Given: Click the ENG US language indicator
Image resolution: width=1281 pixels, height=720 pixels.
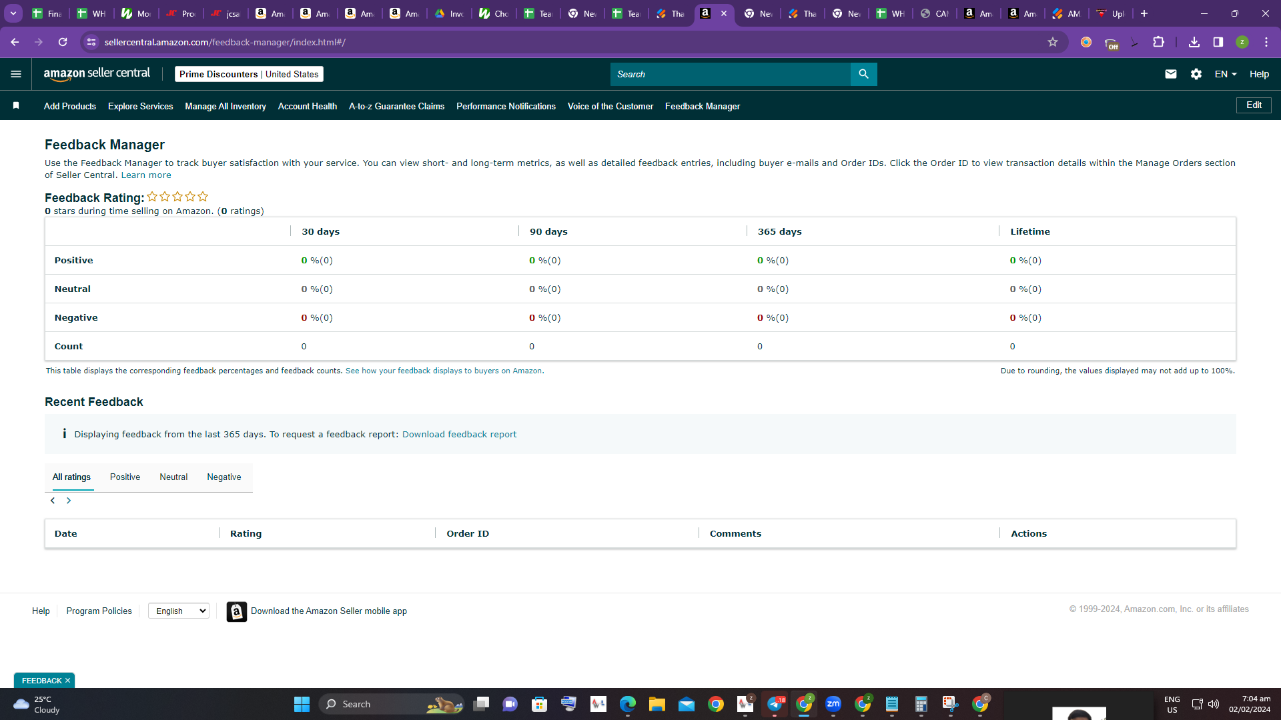Looking at the screenshot, I should tap(1172, 704).
